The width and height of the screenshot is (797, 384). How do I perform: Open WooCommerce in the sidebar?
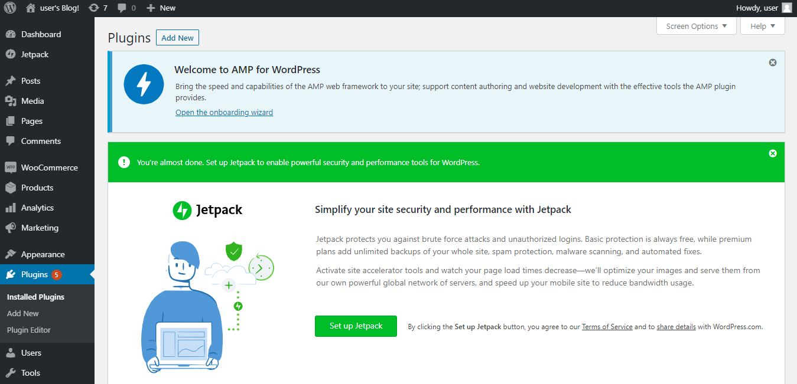click(x=49, y=168)
